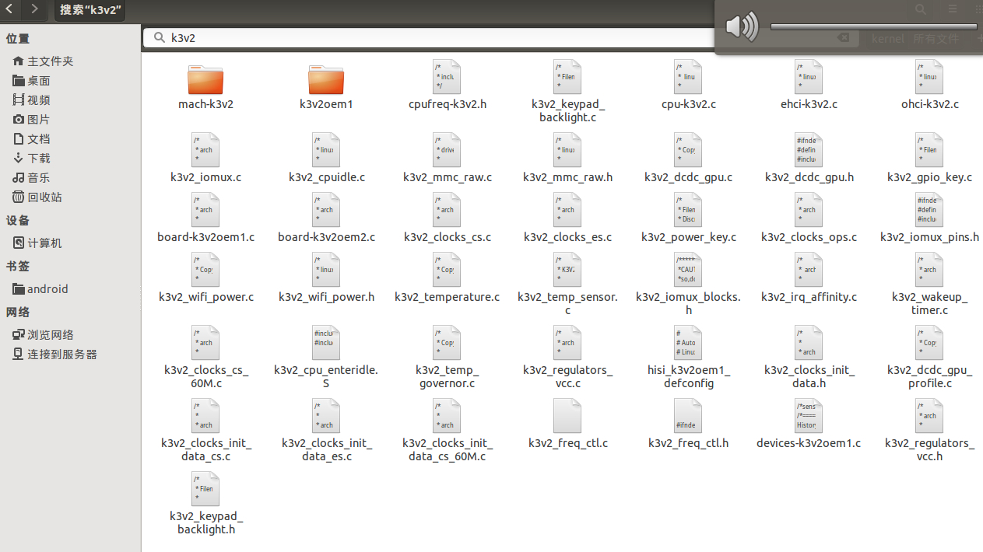983x552 pixels.
Task: Select the k3v2_wifi_power.c file icon
Action: pyautogui.click(x=205, y=270)
